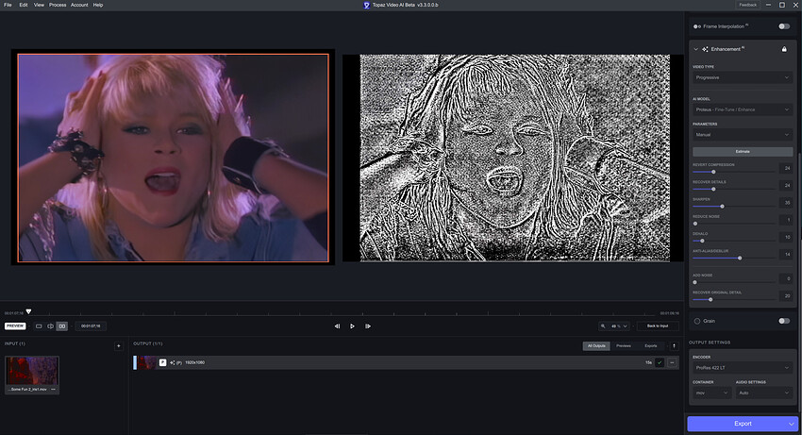Step forward one frame
Image resolution: width=802 pixels, height=435 pixels.
[x=367, y=326]
